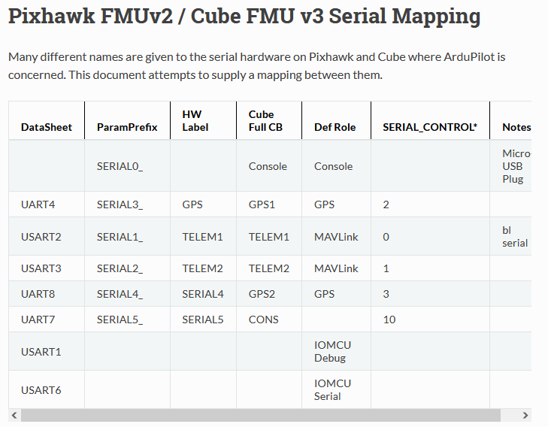Click the TELEM1 HW Label cell
Image resolution: width=548 pixels, height=427 pixels.
coord(204,237)
